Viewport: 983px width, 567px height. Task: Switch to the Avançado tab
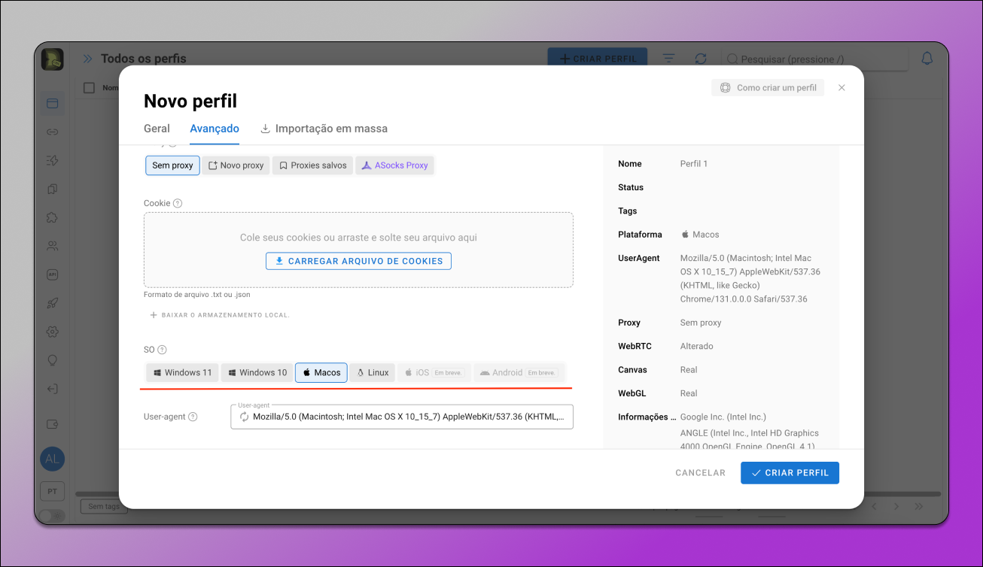tap(215, 129)
